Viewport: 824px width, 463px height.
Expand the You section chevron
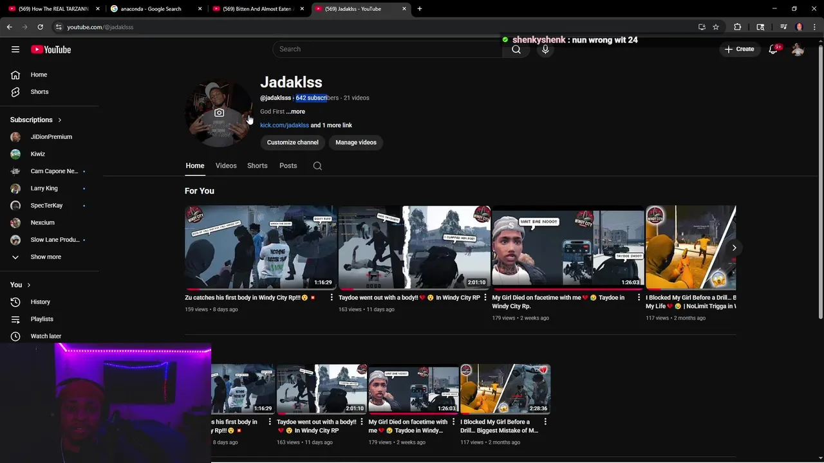[29, 285]
